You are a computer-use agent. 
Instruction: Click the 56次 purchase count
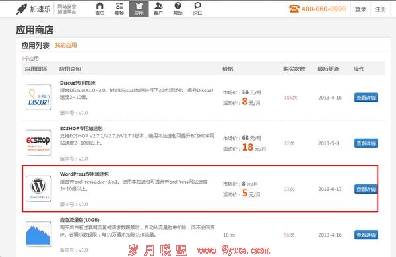pyautogui.click(x=289, y=235)
